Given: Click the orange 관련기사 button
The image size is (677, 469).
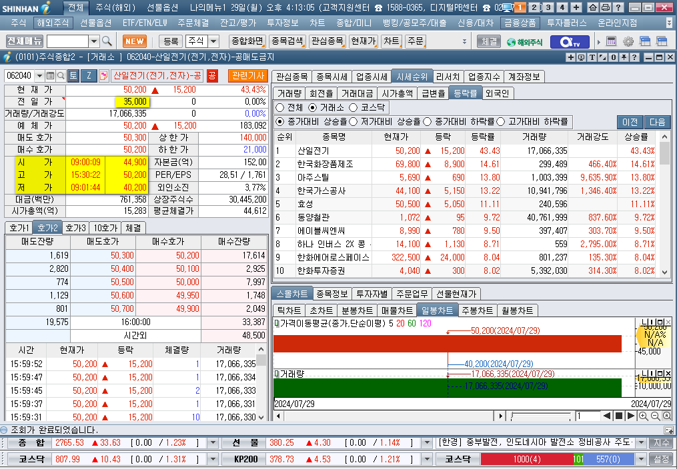Looking at the screenshot, I should (x=248, y=76).
